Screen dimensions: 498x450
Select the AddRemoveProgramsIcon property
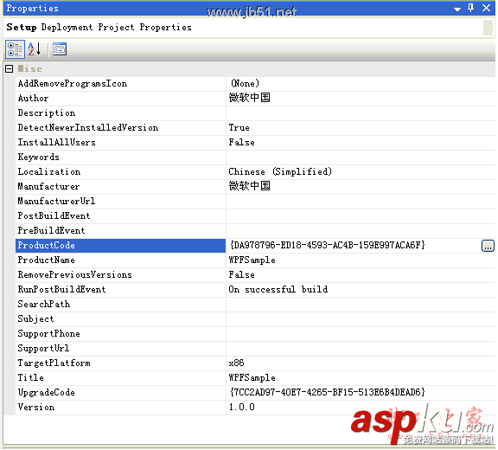coord(121,84)
